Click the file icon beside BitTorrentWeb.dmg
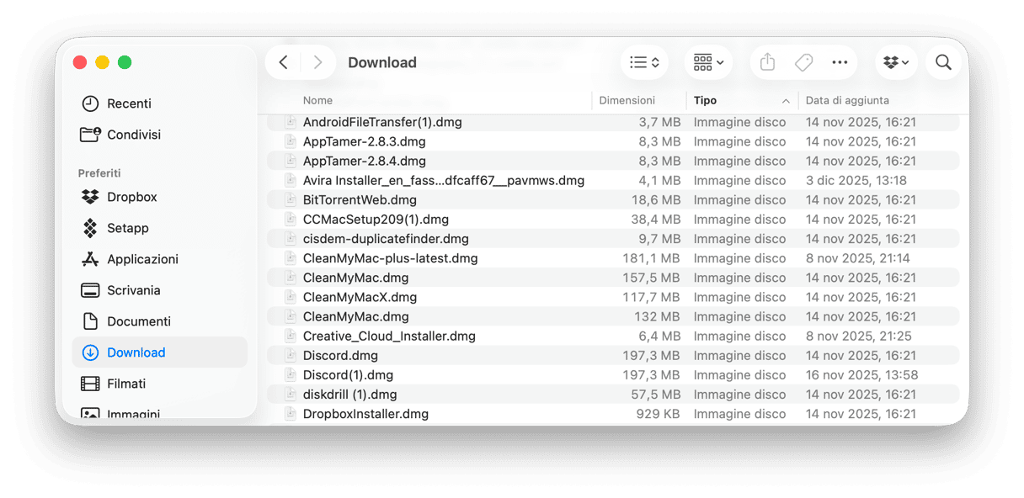1024x498 pixels. coord(291,199)
